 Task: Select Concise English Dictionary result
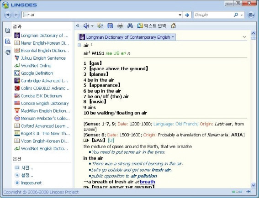[x=42, y=103]
